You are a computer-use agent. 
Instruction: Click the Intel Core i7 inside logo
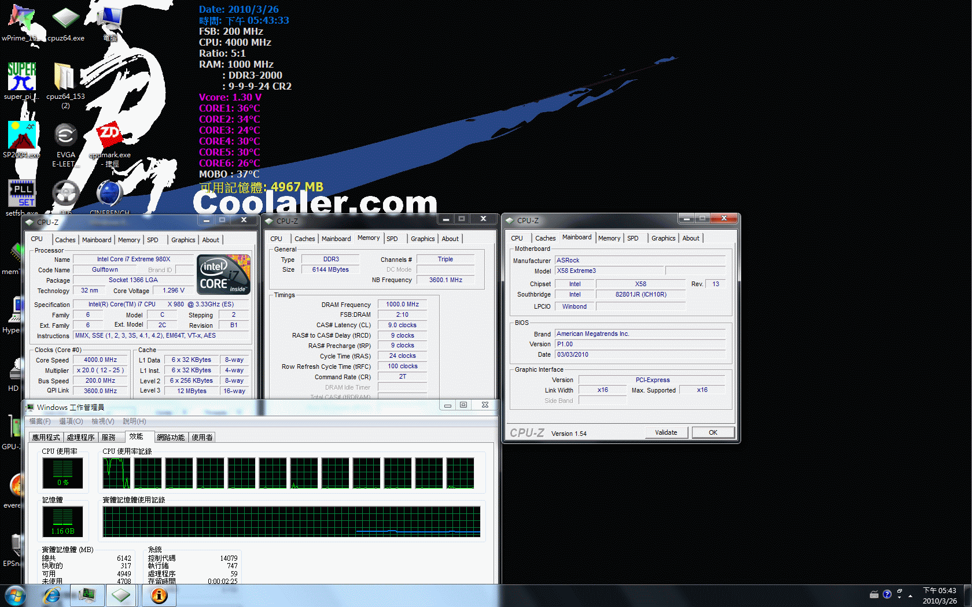(x=224, y=275)
